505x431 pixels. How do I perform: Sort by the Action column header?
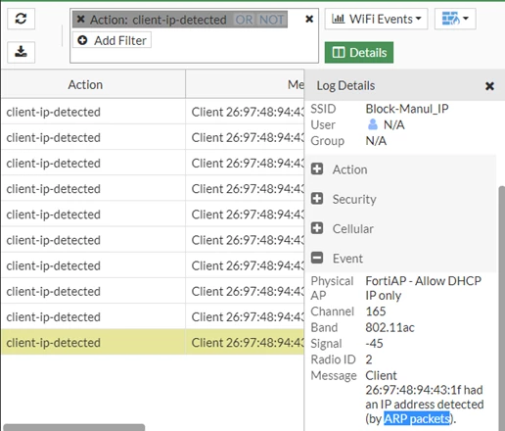pyautogui.click(x=85, y=85)
